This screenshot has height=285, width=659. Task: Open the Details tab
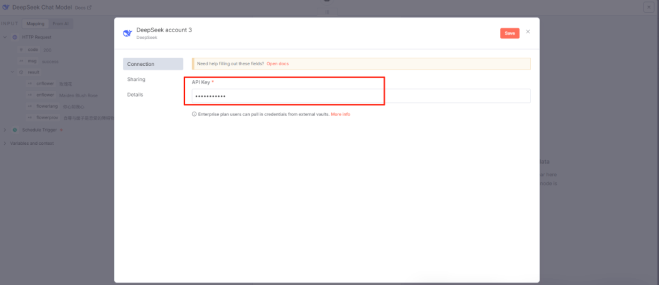(135, 95)
